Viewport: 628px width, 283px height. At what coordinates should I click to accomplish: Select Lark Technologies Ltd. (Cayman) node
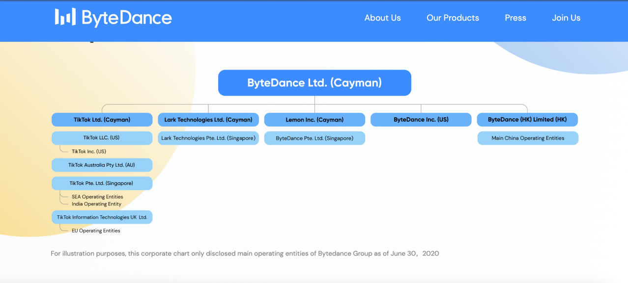[208, 120]
